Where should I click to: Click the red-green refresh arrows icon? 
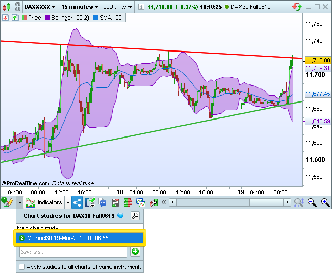(297, 7)
